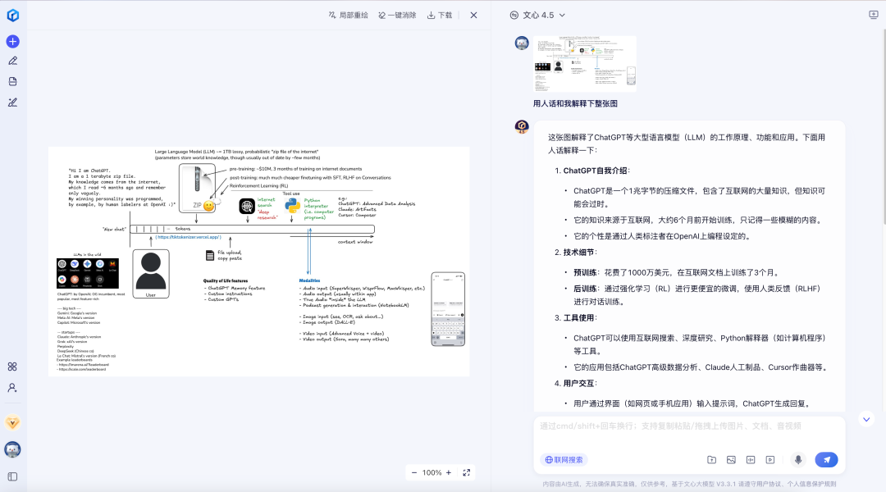The image size is (886, 492).
Task: Click the main diagram image in preview
Action: point(258,262)
